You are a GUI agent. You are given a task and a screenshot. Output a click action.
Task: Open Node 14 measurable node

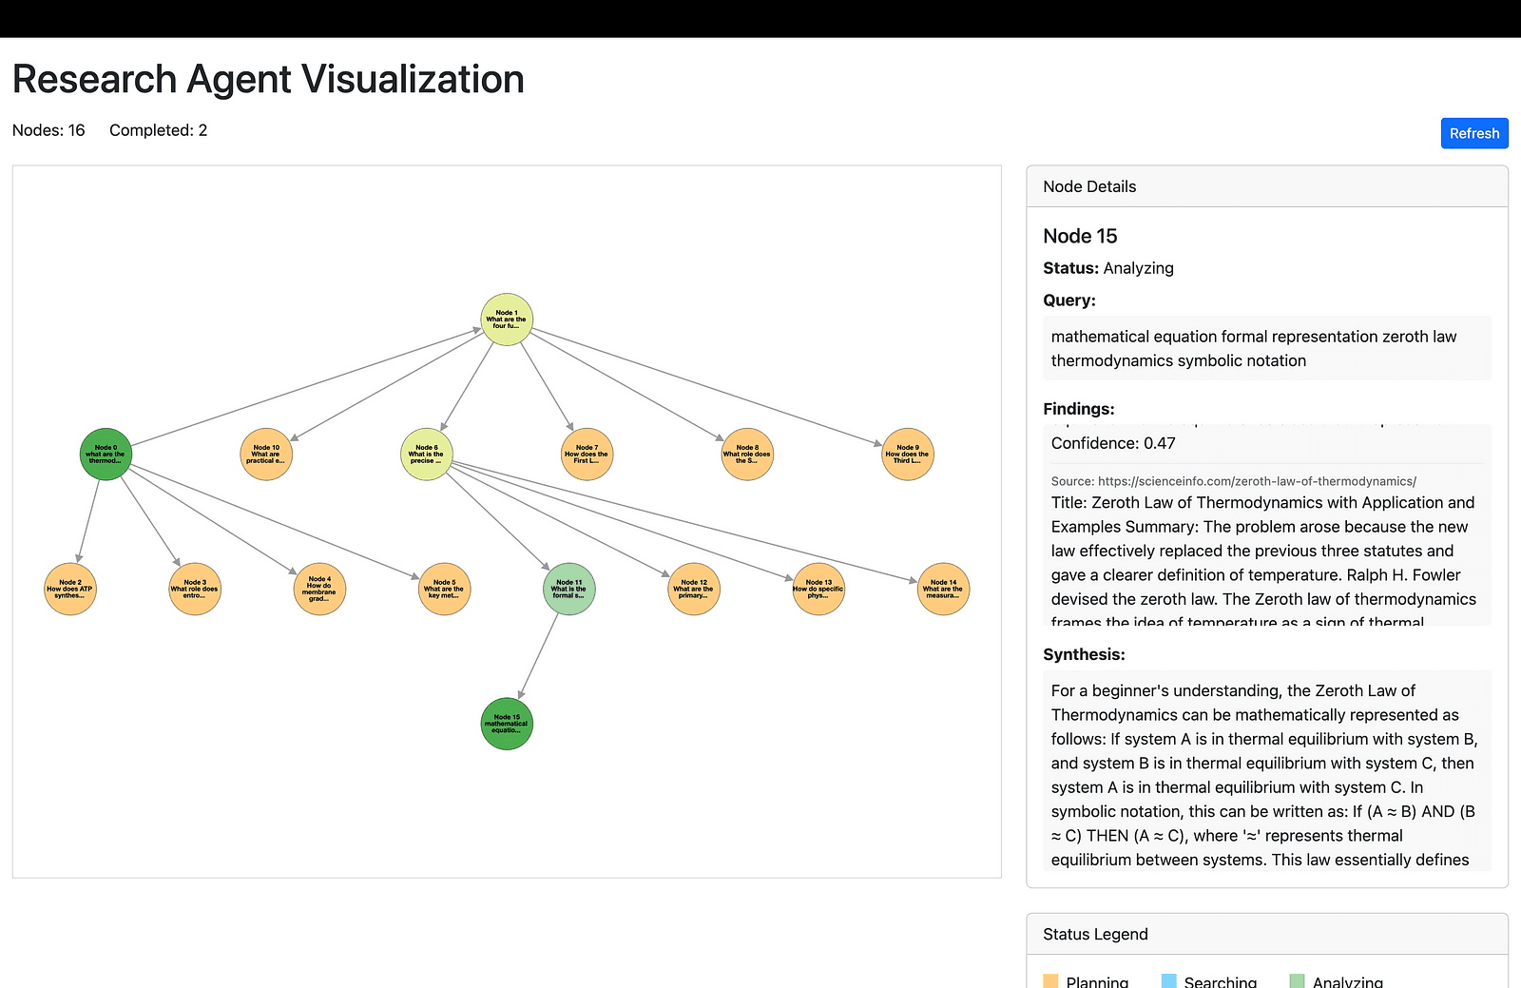tap(944, 590)
